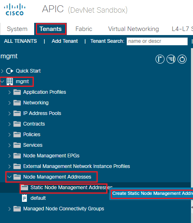
Task: Click the Contracts folder icon
Action: click(17, 124)
